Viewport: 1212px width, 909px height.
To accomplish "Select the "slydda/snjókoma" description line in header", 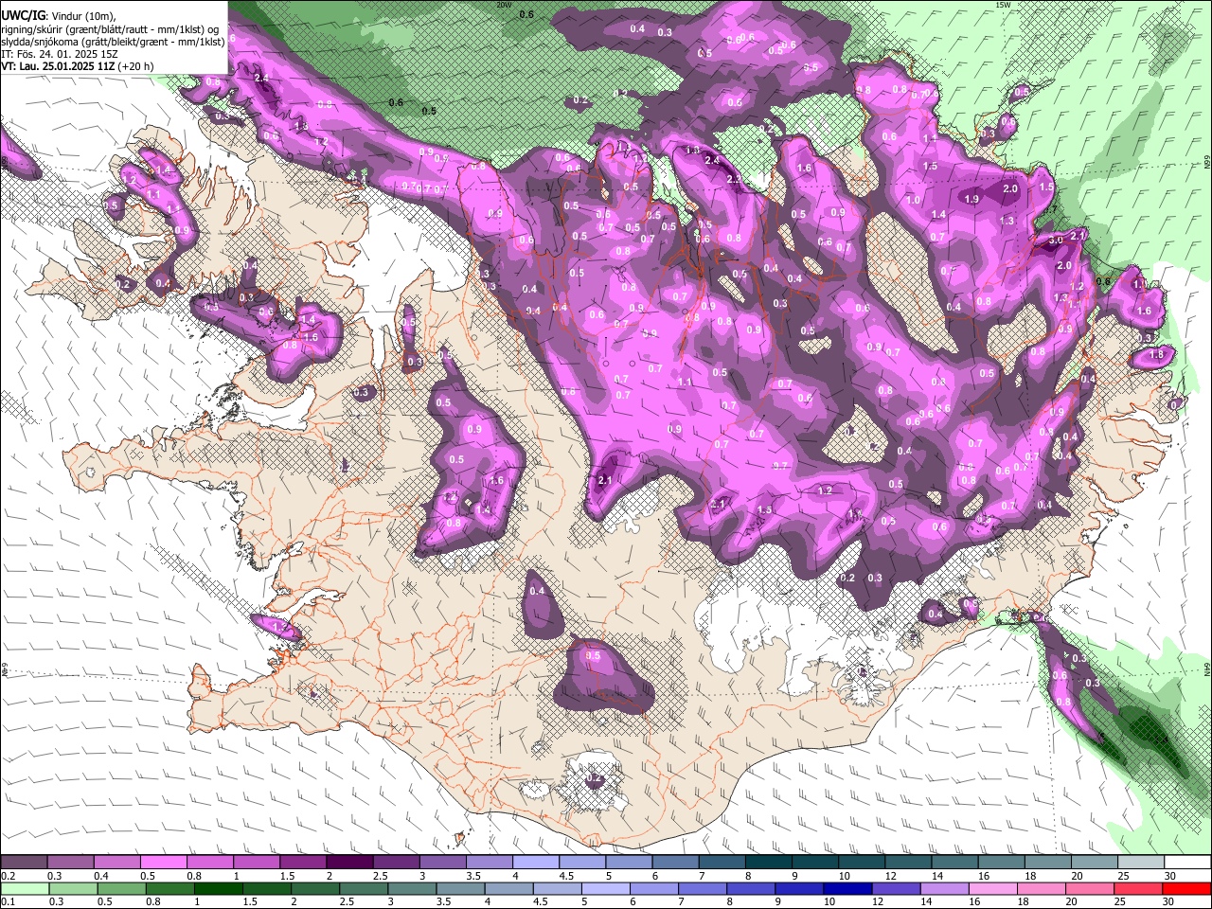I will tap(113, 41).
